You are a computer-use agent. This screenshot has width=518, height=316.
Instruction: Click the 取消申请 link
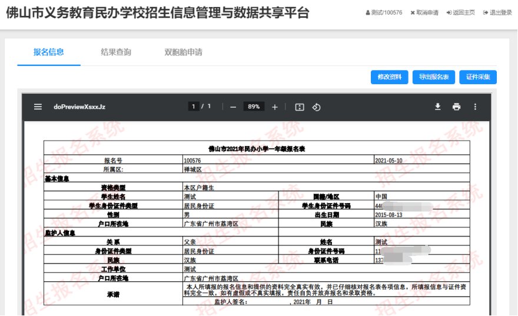click(424, 12)
